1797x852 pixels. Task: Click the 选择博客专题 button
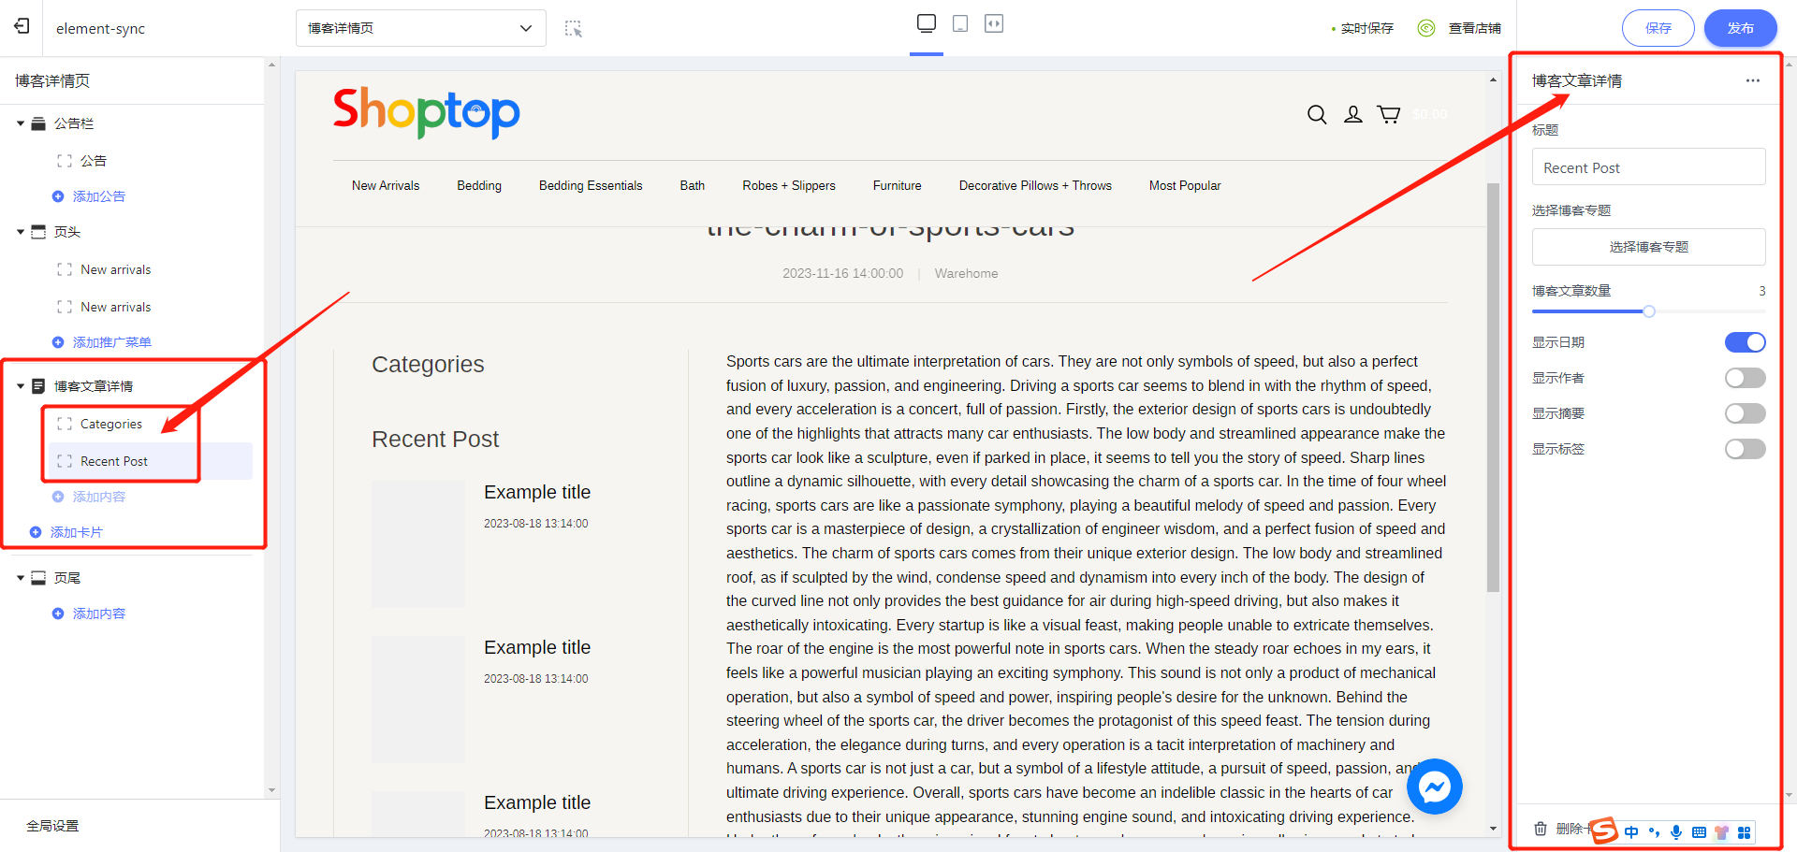click(1649, 247)
